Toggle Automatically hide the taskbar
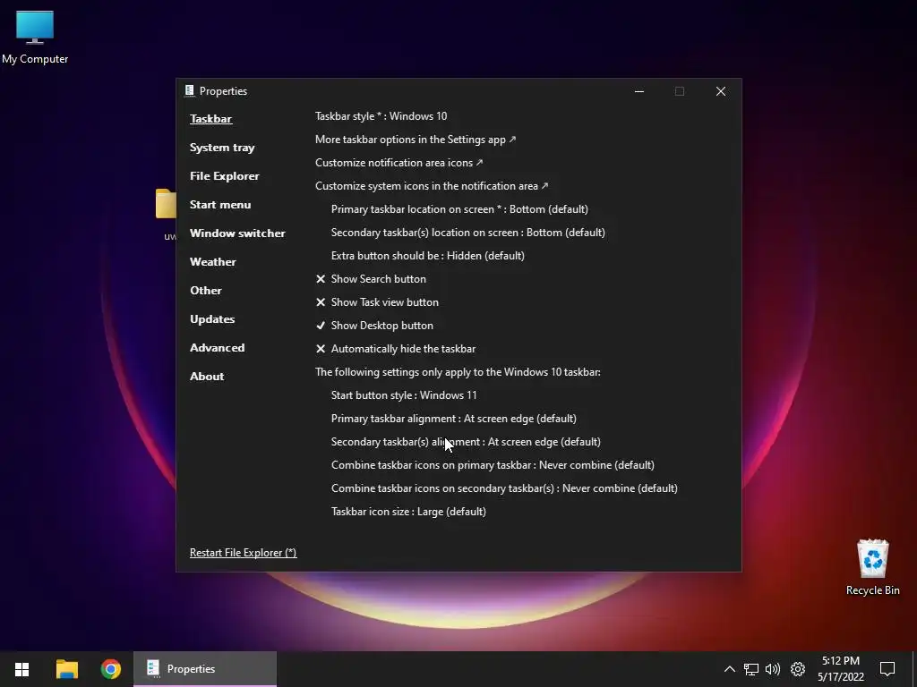The height and width of the screenshot is (687, 917). (x=395, y=349)
